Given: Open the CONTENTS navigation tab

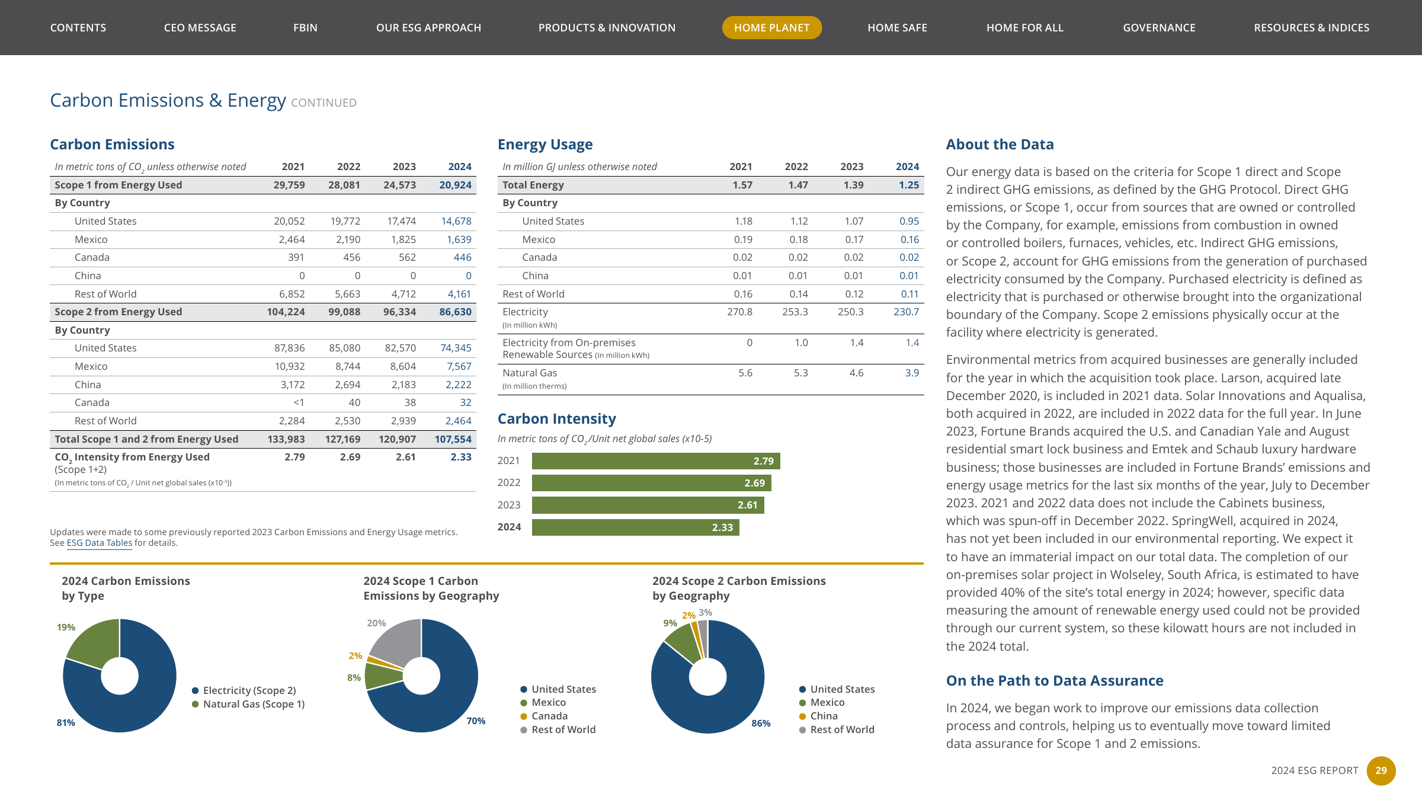Looking at the screenshot, I should 78,28.
